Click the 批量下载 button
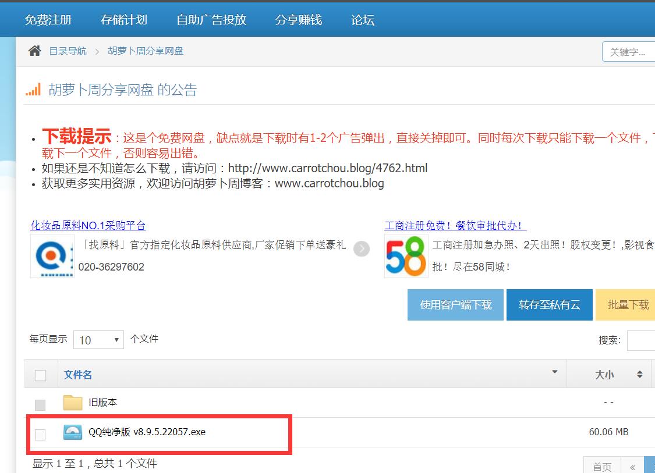 coord(625,305)
